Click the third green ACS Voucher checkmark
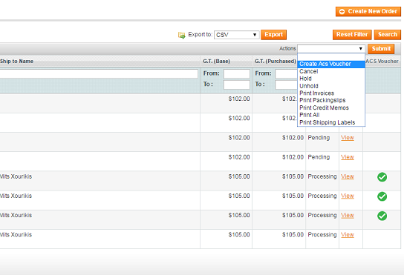 pos(382,216)
